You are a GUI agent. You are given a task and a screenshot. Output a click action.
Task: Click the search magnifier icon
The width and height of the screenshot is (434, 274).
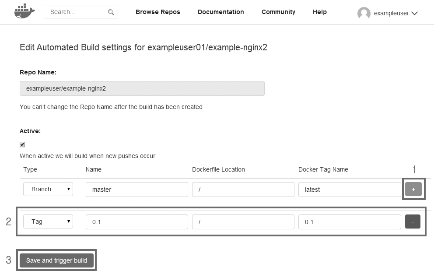(111, 12)
